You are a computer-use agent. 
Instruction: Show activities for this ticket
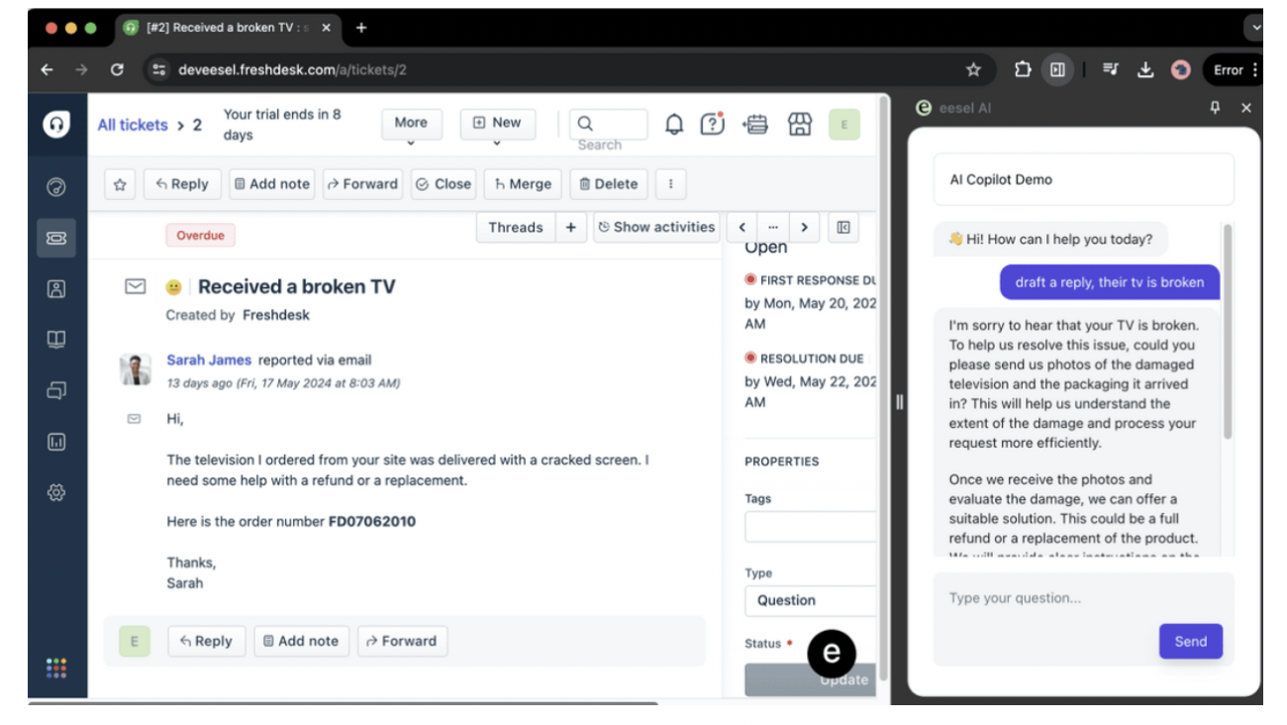click(x=656, y=227)
